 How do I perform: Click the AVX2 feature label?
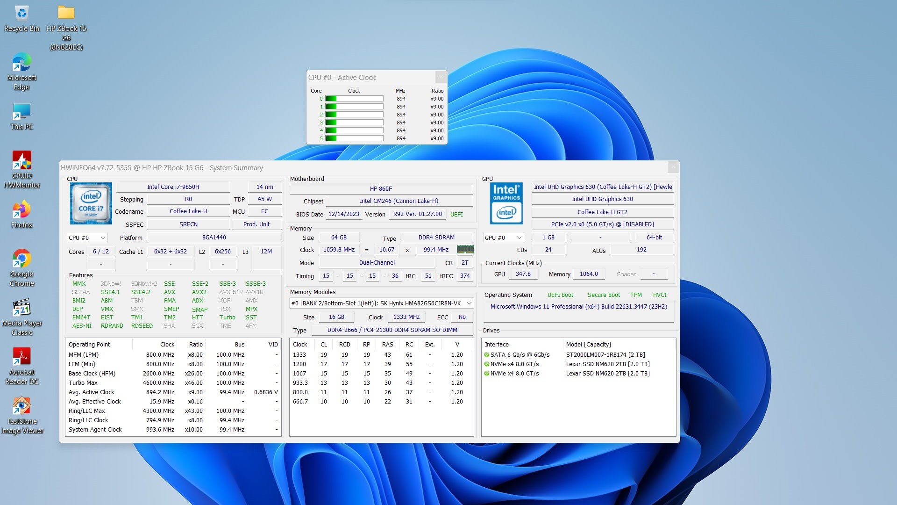[x=199, y=292]
